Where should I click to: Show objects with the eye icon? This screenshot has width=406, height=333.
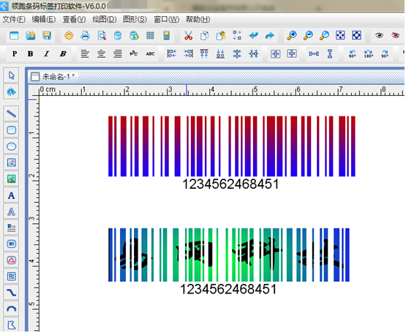(379, 35)
